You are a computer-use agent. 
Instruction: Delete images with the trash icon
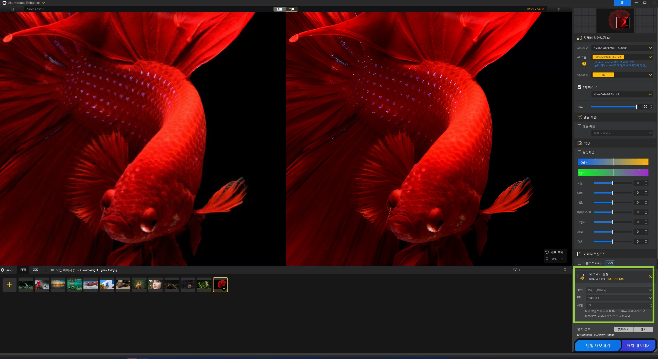coord(565,270)
